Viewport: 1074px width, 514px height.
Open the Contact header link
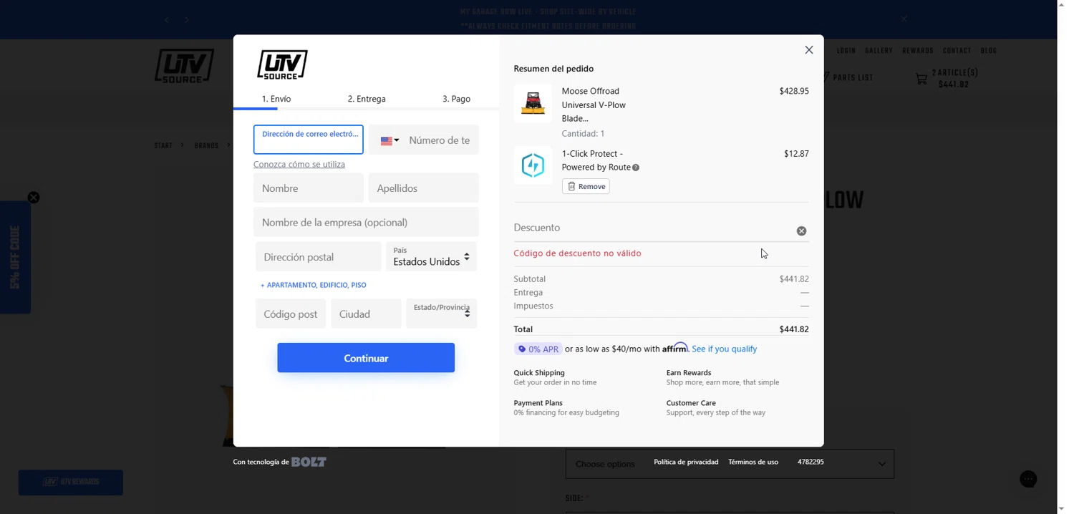click(957, 52)
